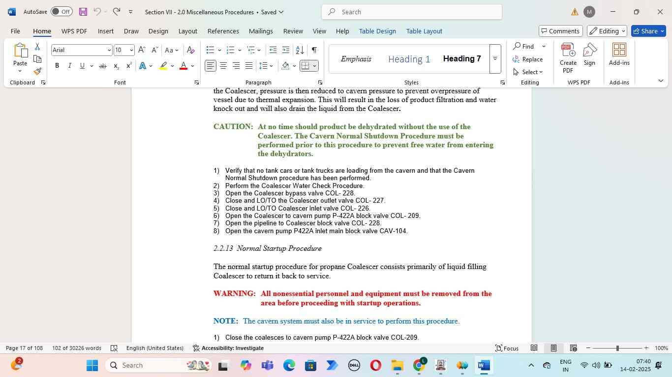Open the Comments button

[561, 31]
